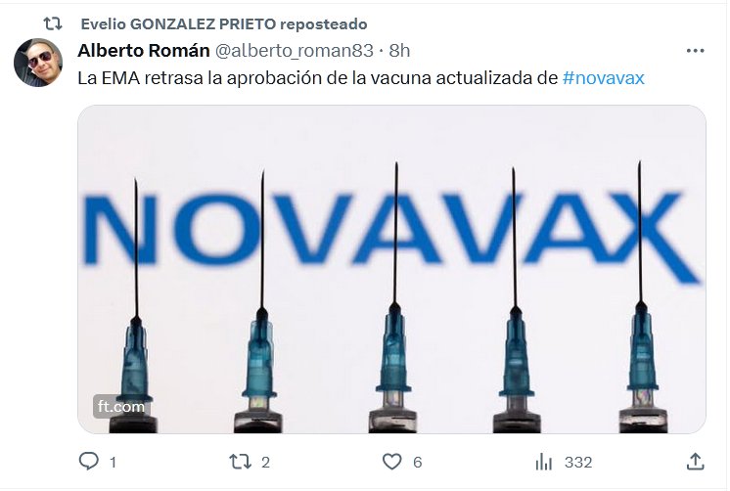This screenshot has height=491, width=730.
Task: Click the repost indicator icon above the tweet
Action: point(53,23)
